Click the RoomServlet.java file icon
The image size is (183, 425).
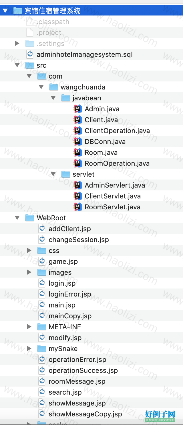coord(78,207)
